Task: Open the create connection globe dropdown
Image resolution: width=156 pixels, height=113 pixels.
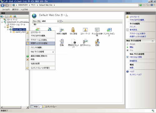Action: 2,16
